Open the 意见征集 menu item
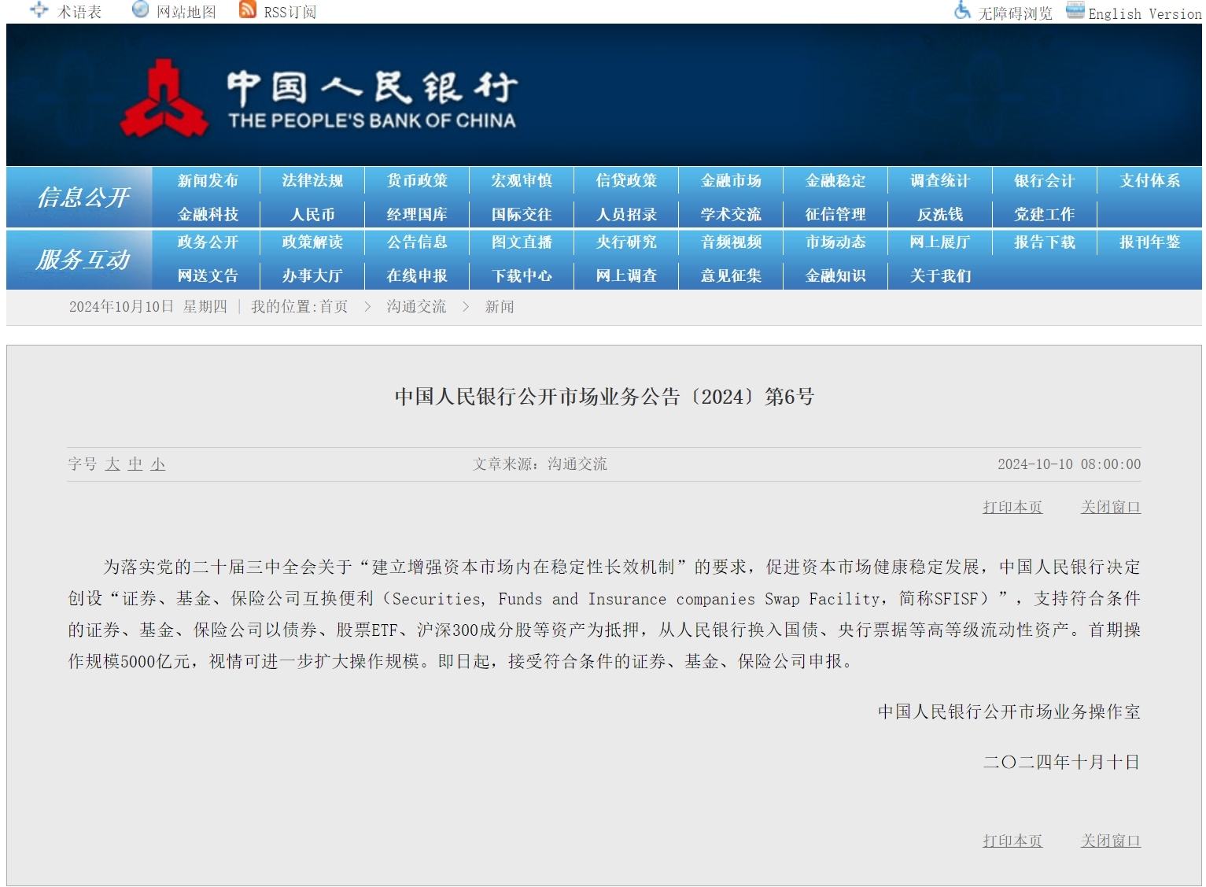This screenshot has width=1206, height=887. click(x=731, y=275)
